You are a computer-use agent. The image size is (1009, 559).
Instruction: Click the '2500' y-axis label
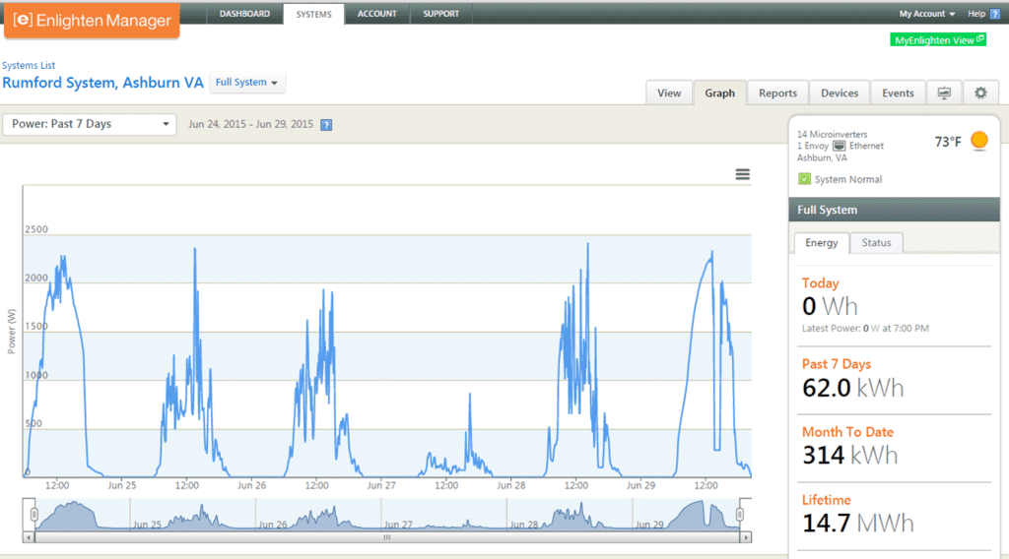(x=36, y=229)
